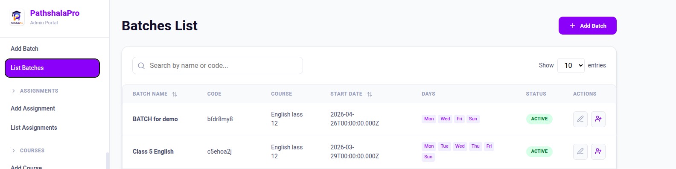Add student to Class 5 English
Viewport: 676px width, 169px height.
point(598,152)
